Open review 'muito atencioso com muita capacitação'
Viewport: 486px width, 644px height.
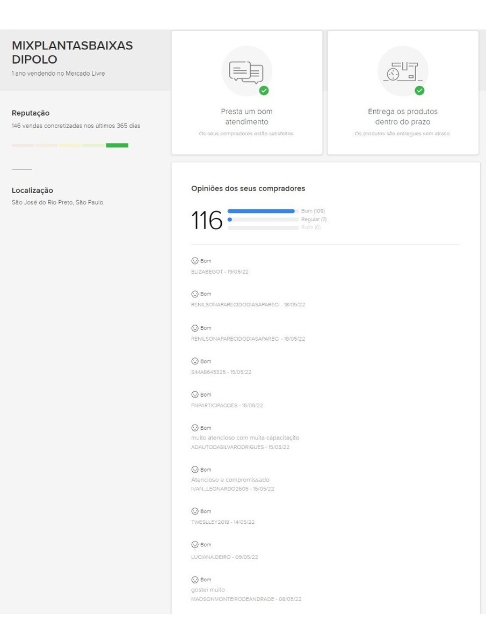245,438
